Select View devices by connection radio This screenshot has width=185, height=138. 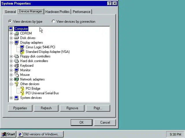[53, 21]
